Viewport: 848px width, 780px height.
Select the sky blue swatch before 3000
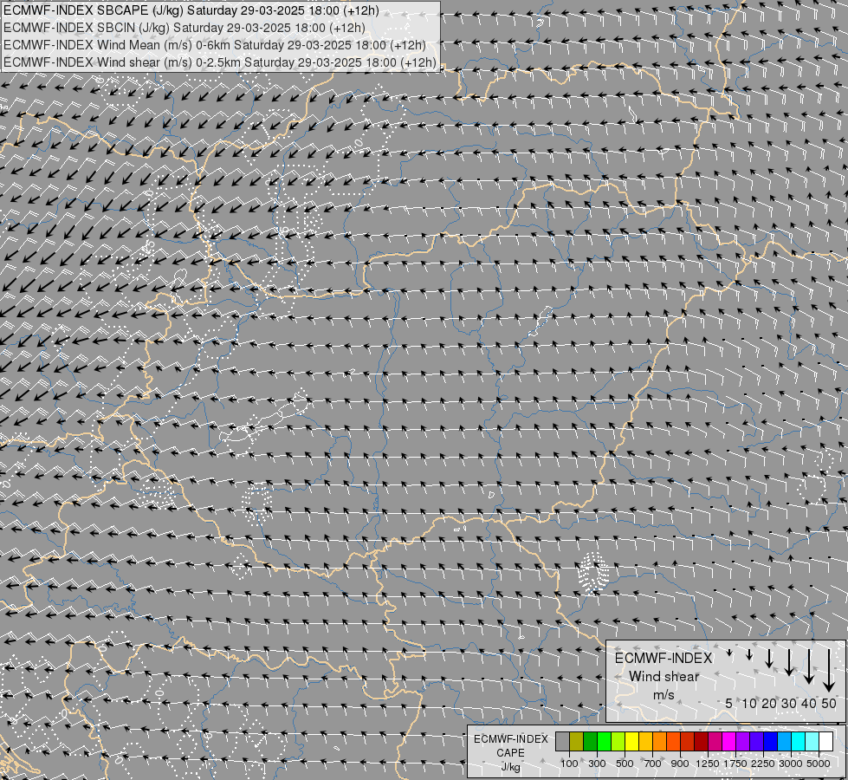pyautogui.click(x=785, y=741)
